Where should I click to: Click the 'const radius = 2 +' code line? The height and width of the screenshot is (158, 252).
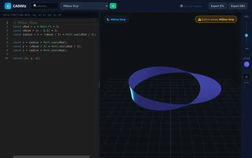click(x=54, y=34)
